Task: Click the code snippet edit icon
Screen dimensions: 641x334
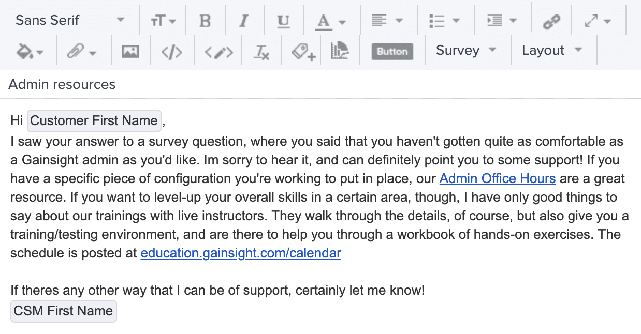Action: point(218,51)
